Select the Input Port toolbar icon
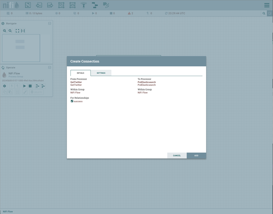The width and height of the screenshot is (273, 214). [39, 5]
